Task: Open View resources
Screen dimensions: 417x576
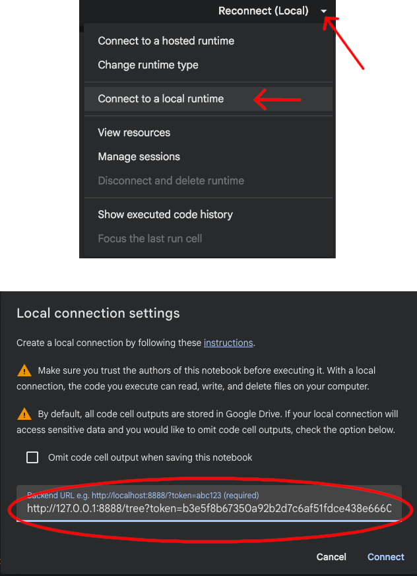Action: click(134, 132)
